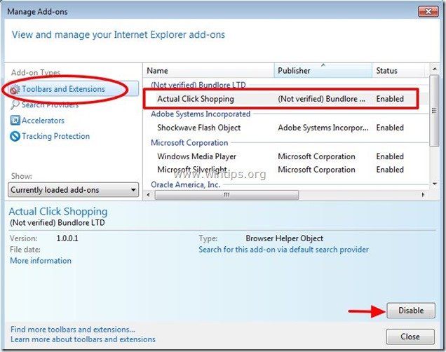This screenshot has height=352, width=446.
Task: Click the (Not verified) Bundlore LTD group header
Action: click(198, 85)
